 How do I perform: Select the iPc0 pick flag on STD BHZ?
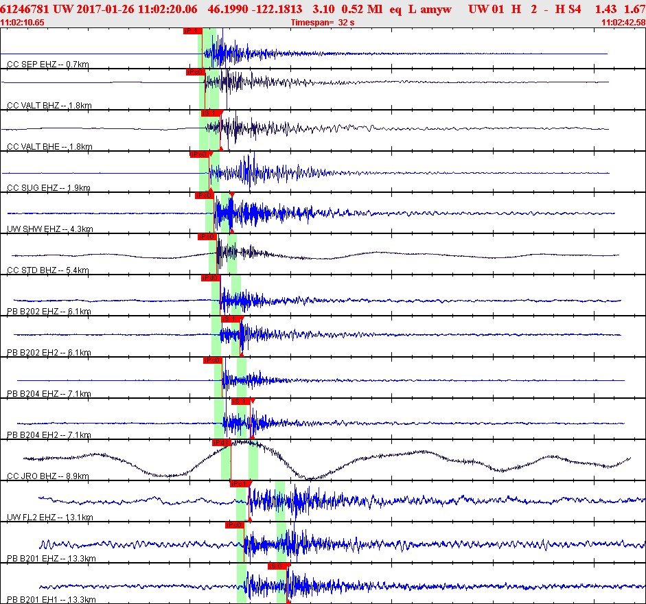click(207, 237)
